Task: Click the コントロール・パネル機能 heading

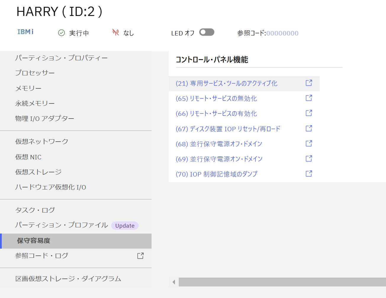Action: [212, 59]
